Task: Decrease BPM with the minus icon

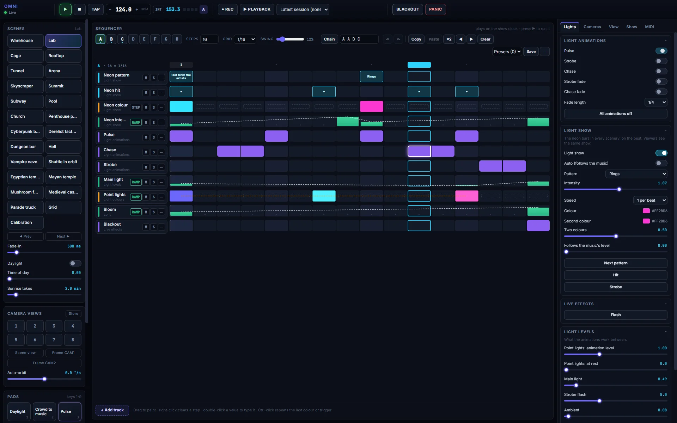Action: [110, 10]
